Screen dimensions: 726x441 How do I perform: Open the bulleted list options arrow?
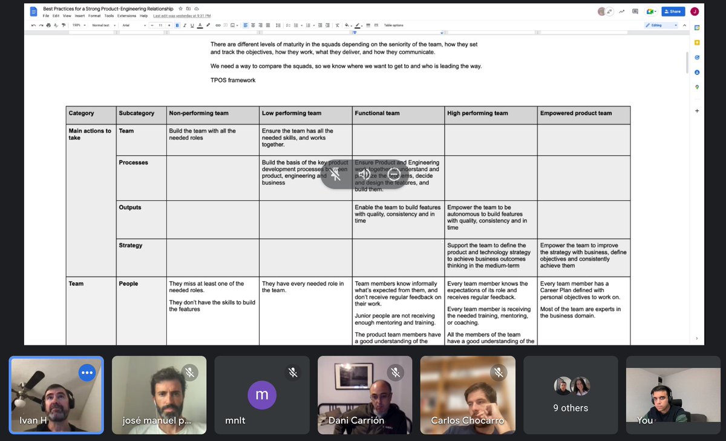click(301, 25)
